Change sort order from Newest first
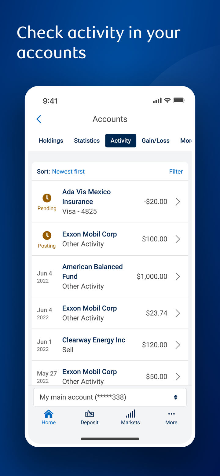 coord(68,172)
